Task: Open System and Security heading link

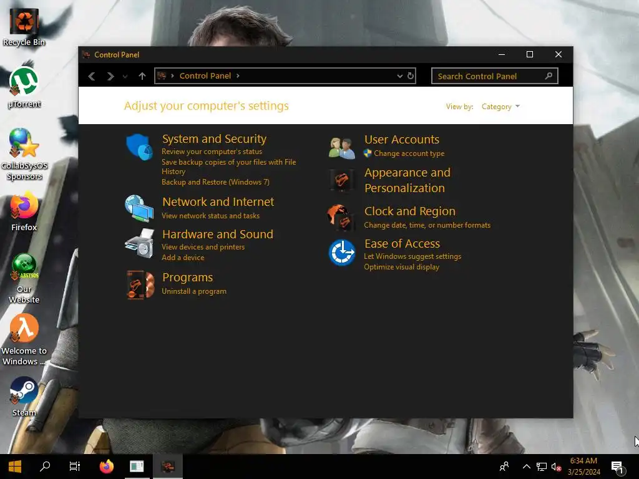Action: tap(215, 139)
